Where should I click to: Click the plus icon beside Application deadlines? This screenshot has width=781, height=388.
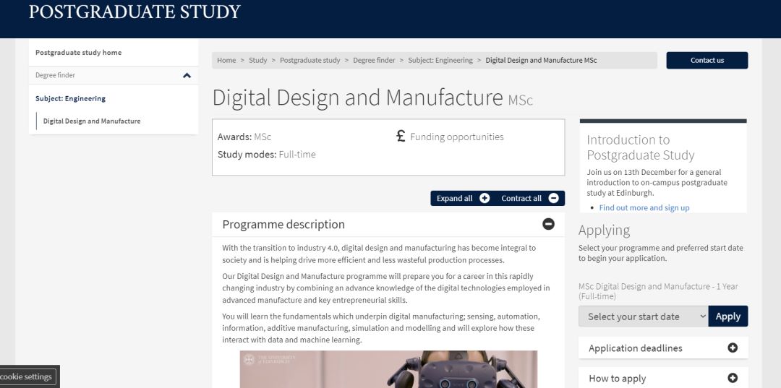pyautogui.click(x=733, y=348)
